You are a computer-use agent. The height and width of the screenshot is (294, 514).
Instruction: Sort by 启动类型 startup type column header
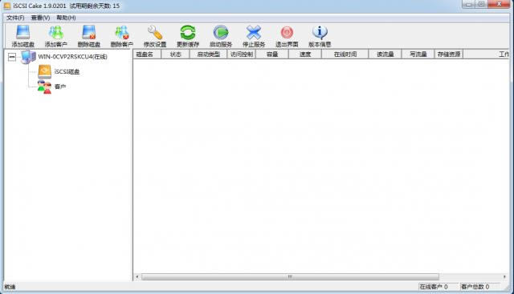(208, 54)
